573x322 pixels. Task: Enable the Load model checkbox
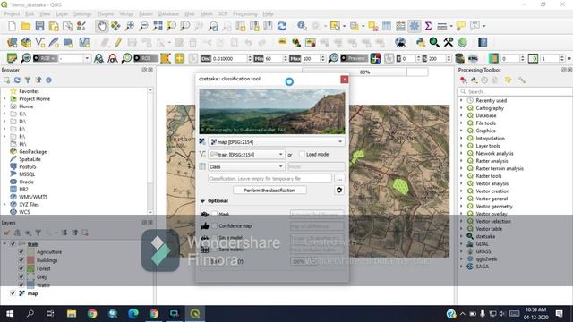pos(302,155)
